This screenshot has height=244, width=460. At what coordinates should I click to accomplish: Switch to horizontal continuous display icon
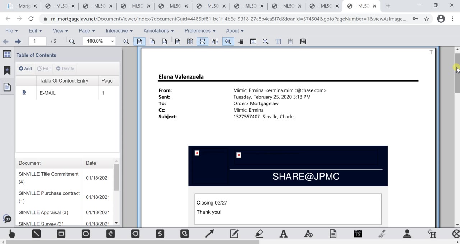(215, 42)
